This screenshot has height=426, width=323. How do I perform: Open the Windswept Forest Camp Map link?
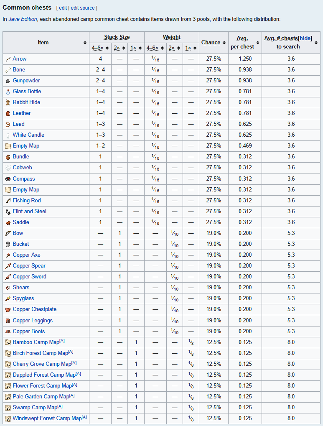[47, 418]
